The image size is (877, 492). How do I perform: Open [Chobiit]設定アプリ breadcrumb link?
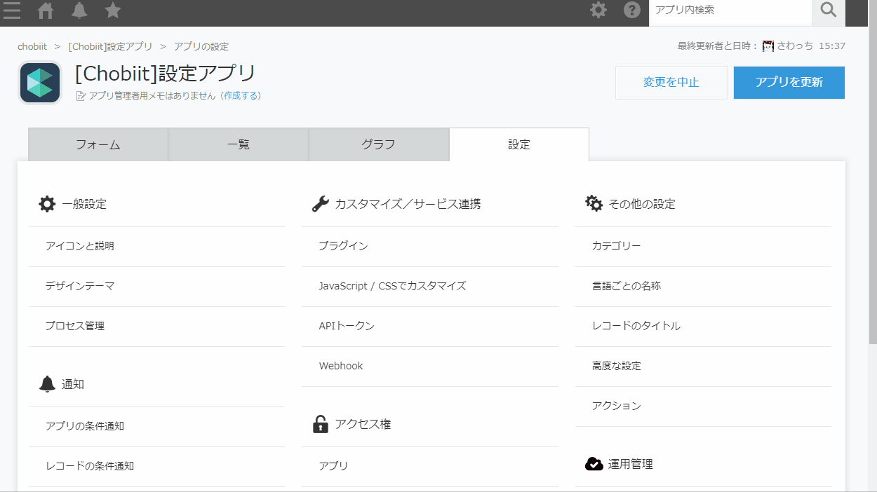(x=110, y=46)
